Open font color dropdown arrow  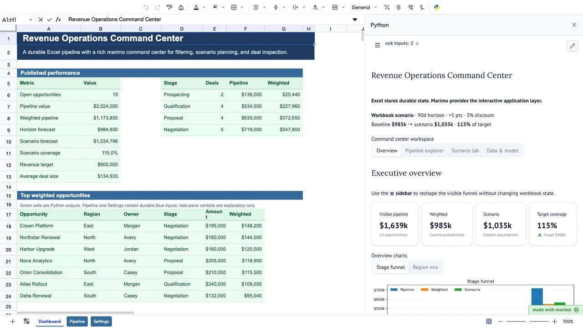point(204,7)
